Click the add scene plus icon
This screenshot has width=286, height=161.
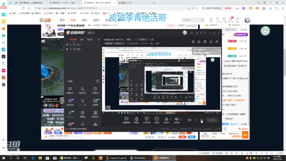pos(99,39)
